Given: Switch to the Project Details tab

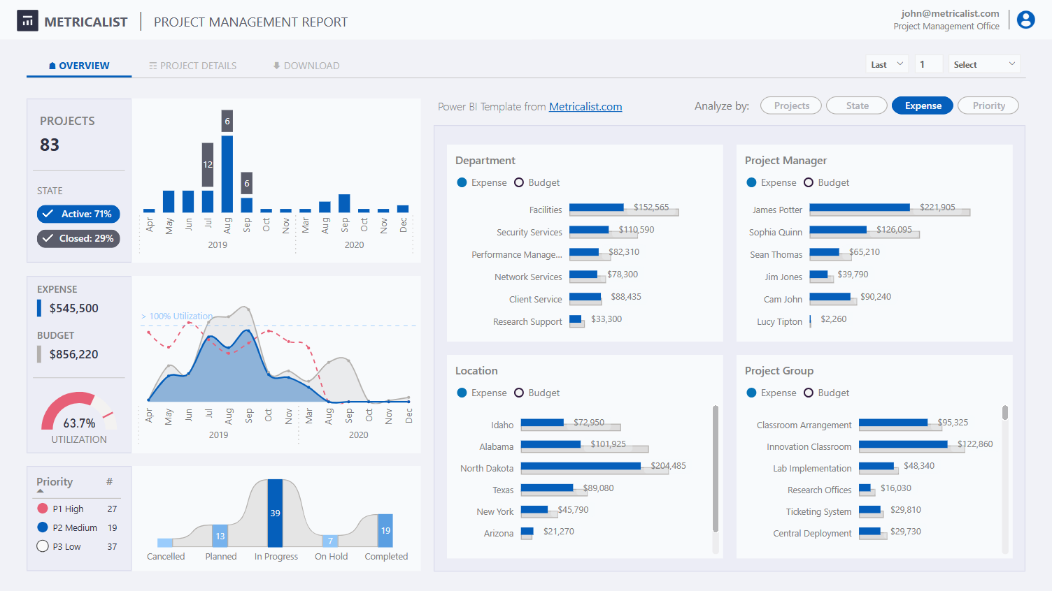Looking at the screenshot, I should 192,66.
